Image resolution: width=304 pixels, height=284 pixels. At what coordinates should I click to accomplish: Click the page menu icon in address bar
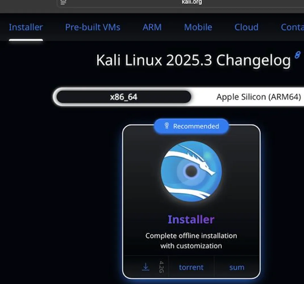tap(63, 2)
